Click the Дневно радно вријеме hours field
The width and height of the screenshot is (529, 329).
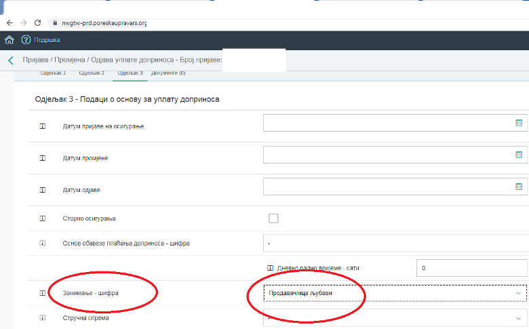click(471, 268)
